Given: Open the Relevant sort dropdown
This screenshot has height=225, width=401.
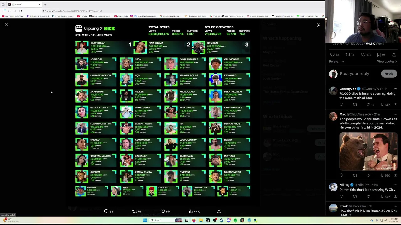Looking at the screenshot, I should point(336,61).
